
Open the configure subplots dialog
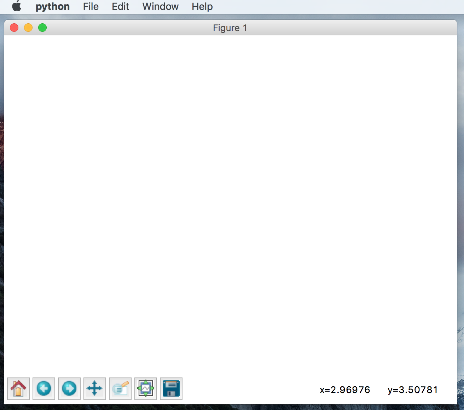(x=145, y=388)
